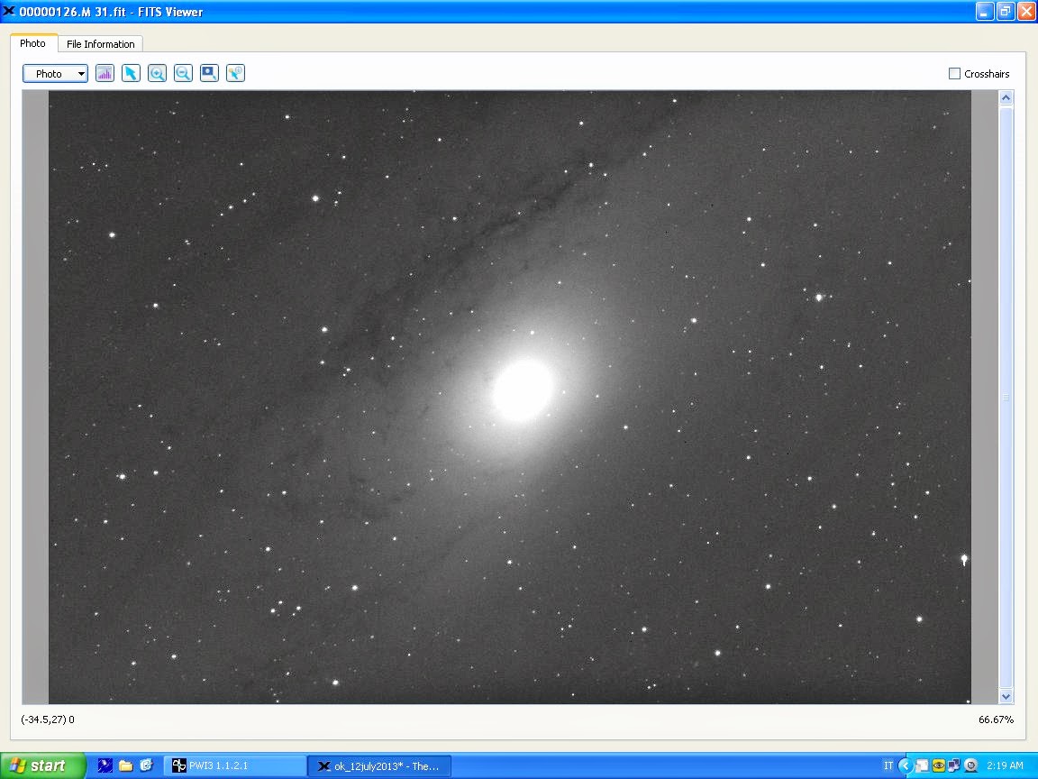Click the bright galaxy core in the image
1038x779 pixels.
tap(523, 388)
